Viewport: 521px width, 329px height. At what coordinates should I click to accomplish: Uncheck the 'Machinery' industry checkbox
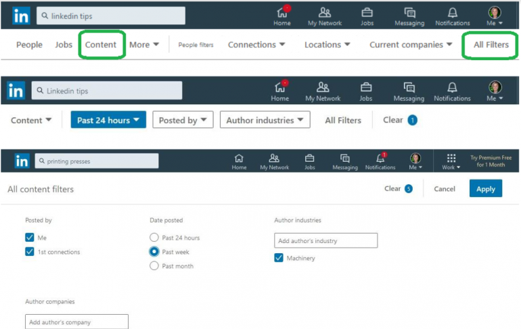click(279, 258)
